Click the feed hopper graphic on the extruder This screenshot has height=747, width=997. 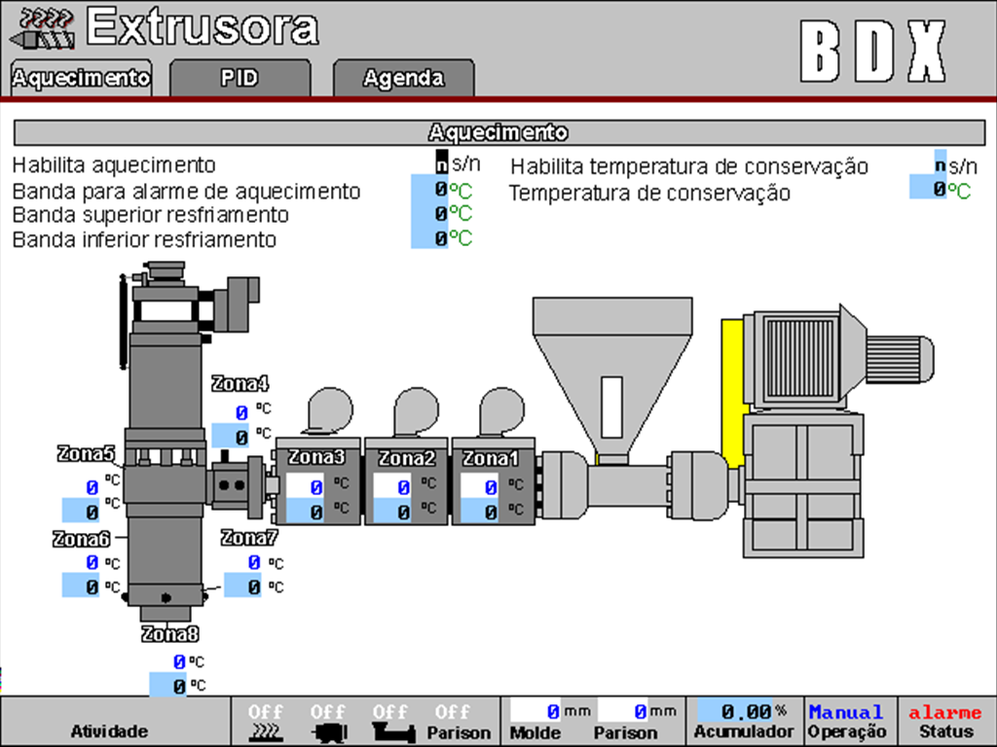click(x=610, y=379)
